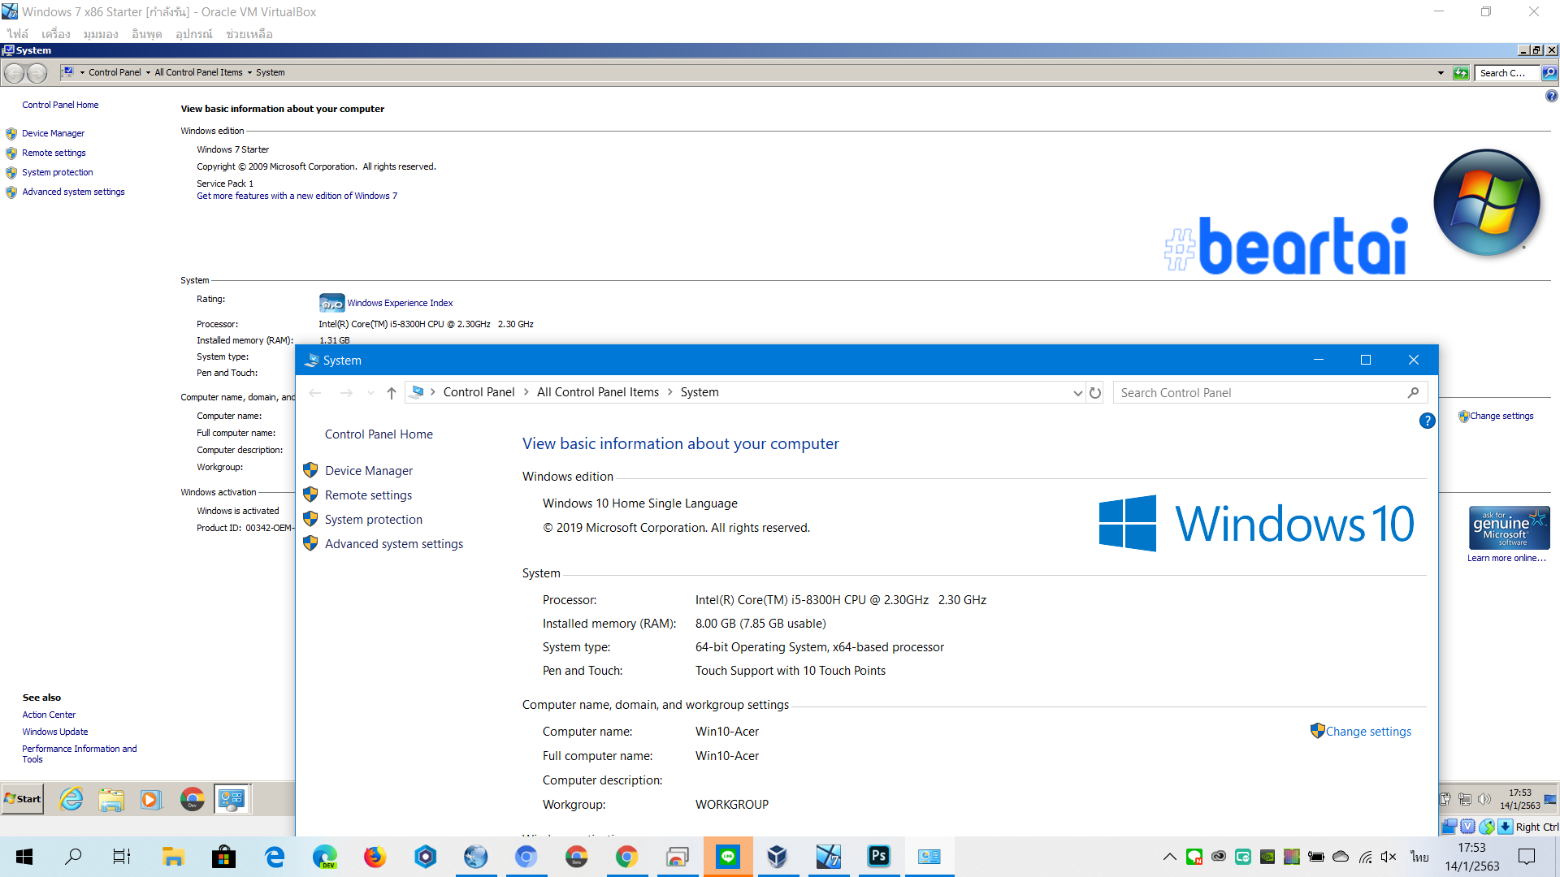Open Windows Update under See also
Image resolution: width=1560 pixels, height=877 pixels.
(55, 732)
